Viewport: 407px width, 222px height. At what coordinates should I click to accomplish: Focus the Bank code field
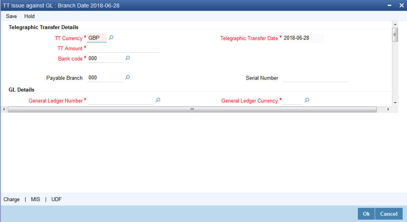coord(105,59)
